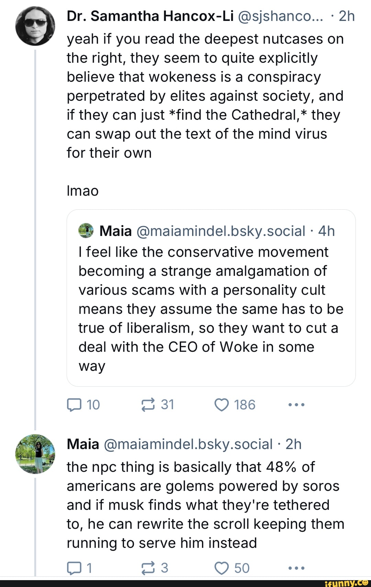Open Dr. Samantha Hancox-Li's profile picture
Image resolution: width=371 pixels, height=587 pixels.
pyautogui.click(x=35, y=26)
